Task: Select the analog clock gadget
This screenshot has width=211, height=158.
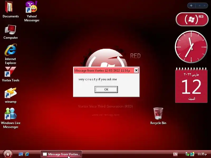Action: tap(191, 47)
